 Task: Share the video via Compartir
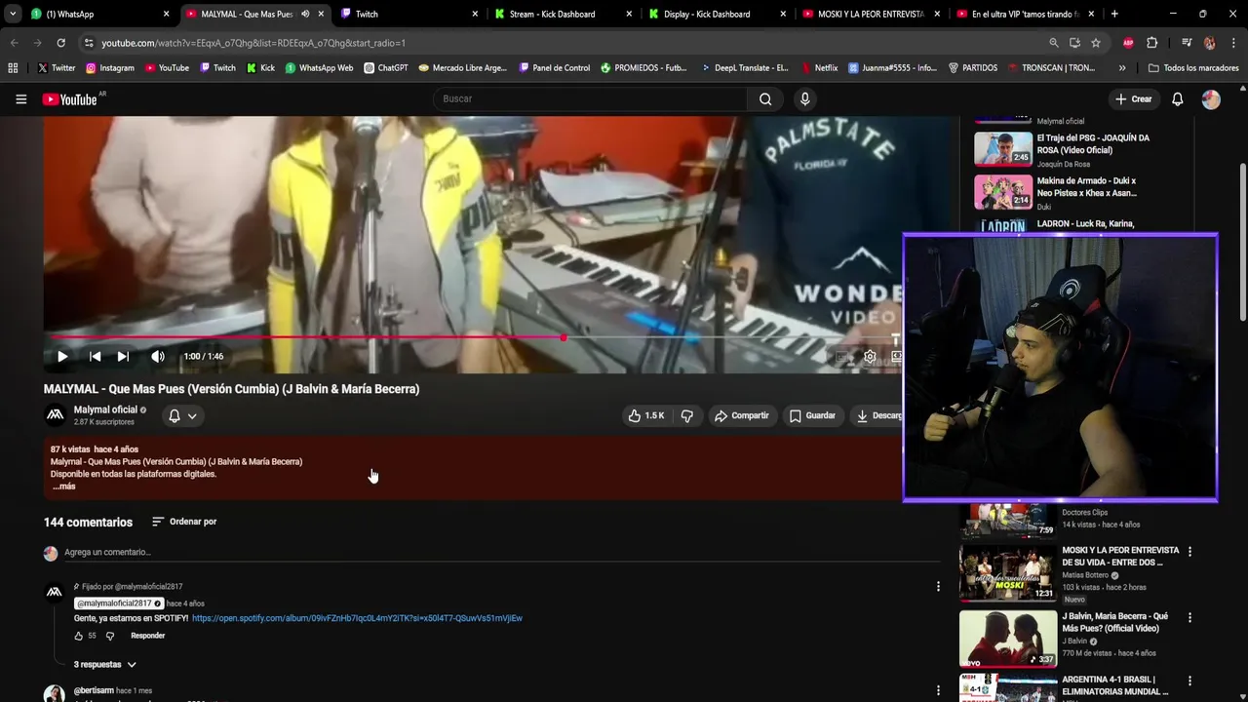click(742, 415)
